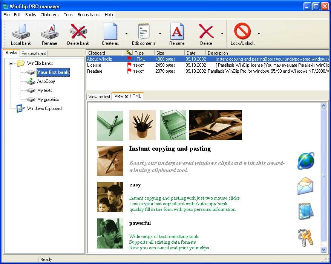
Task: Click the Windows Clipboard tree icon
Action: pos(20,108)
